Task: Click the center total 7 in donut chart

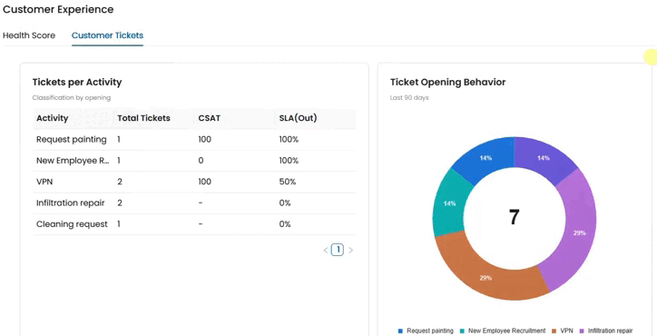Action: (x=514, y=217)
